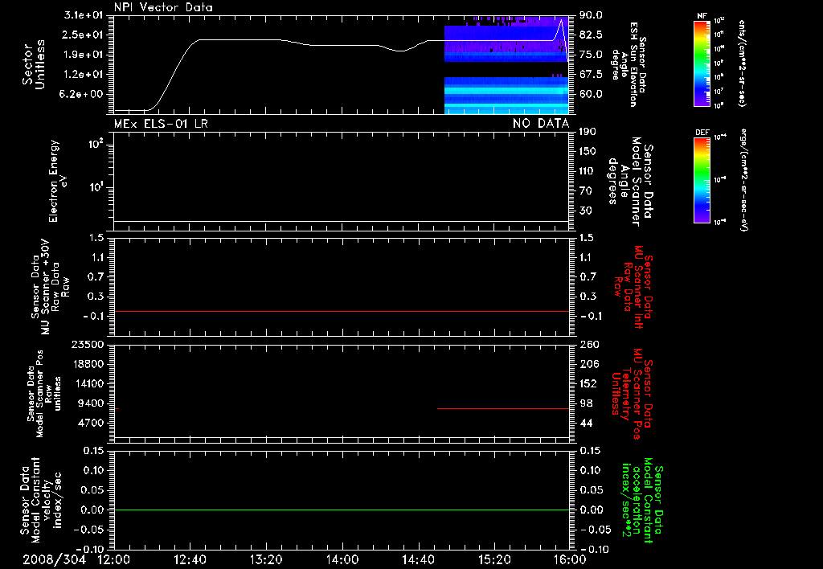Select the 16:00 time axis label
This screenshot has height=569, width=823.
pos(570,559)
